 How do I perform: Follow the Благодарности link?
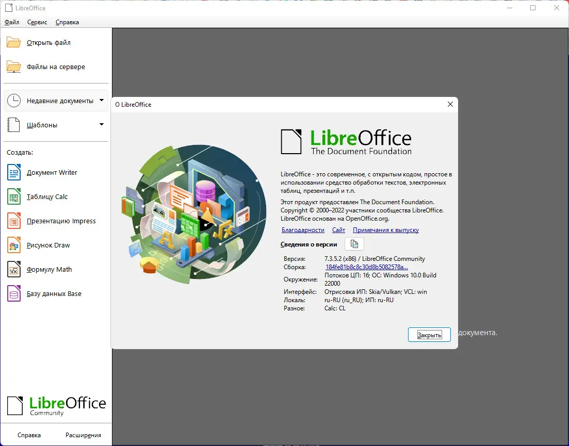(303, 229)
